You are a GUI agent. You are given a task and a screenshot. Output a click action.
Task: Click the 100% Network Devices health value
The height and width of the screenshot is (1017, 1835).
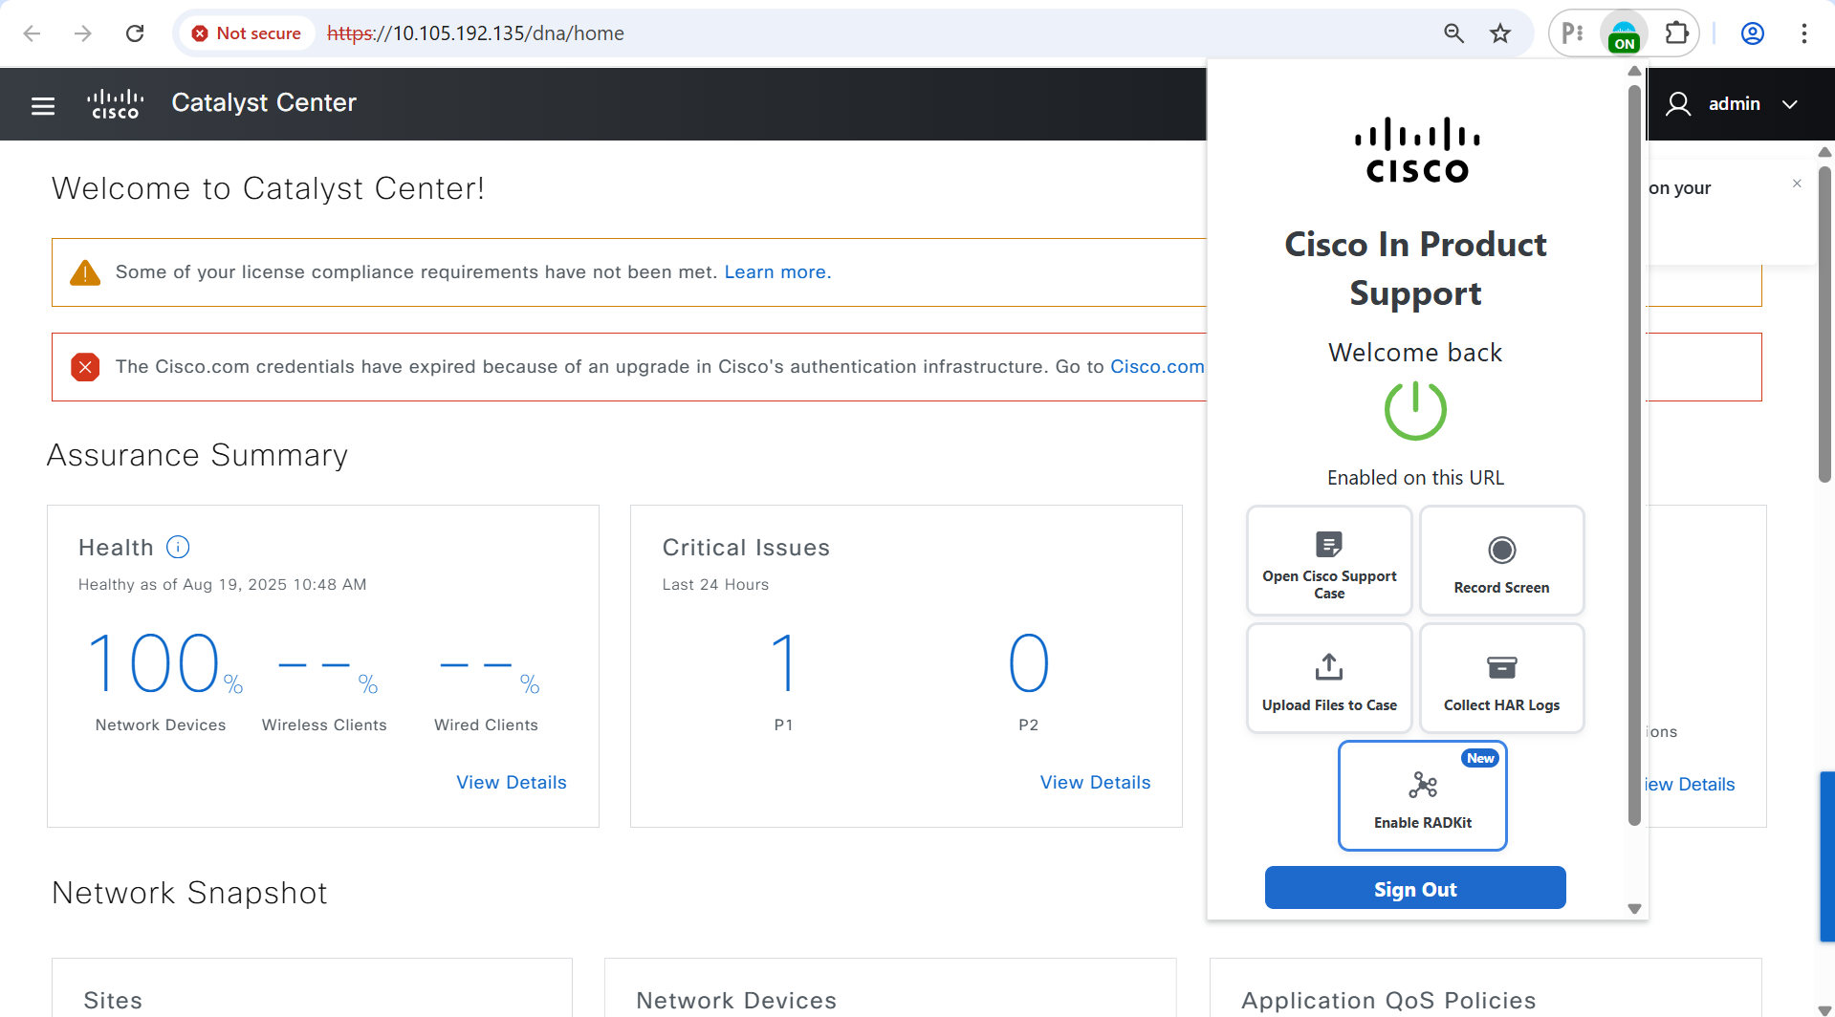click(x=164, y=663)
